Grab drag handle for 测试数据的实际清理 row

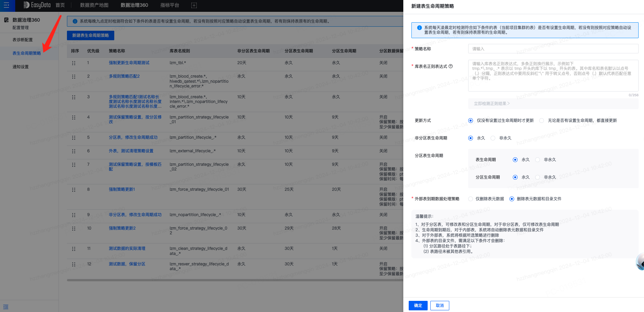point(74,249)
